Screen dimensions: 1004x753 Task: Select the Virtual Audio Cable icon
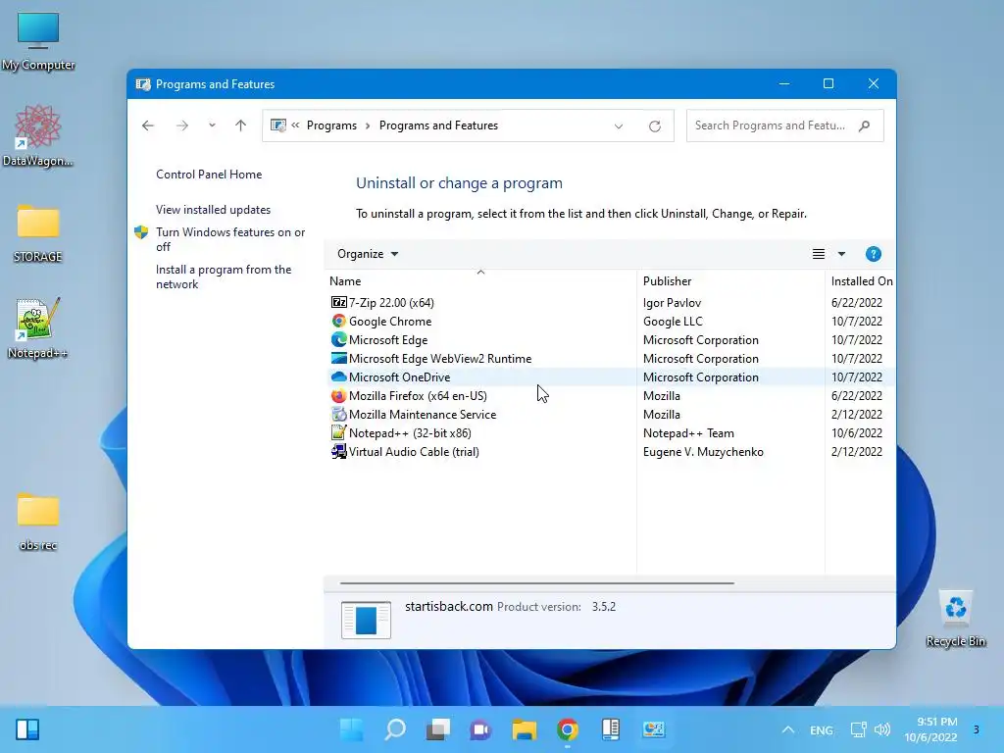point(338,451)
